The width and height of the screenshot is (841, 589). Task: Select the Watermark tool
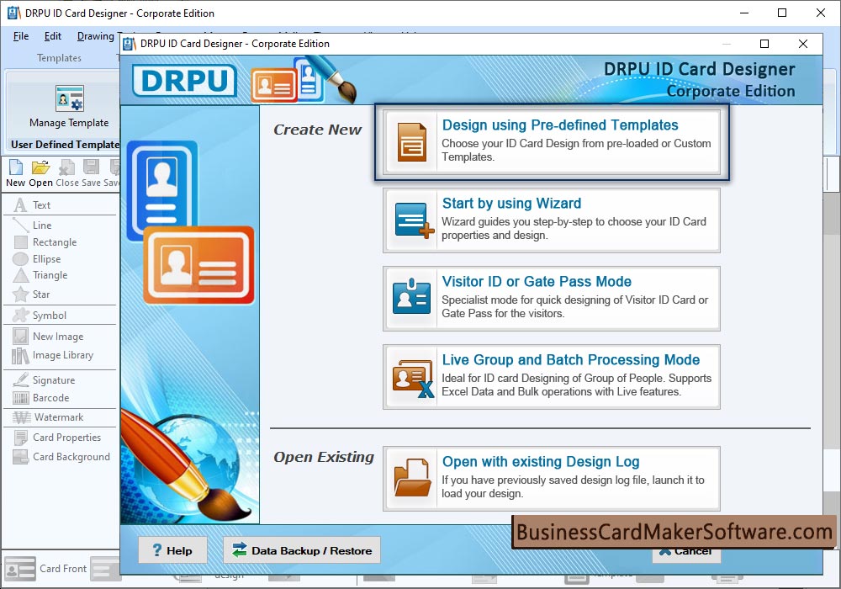(48, 417)
